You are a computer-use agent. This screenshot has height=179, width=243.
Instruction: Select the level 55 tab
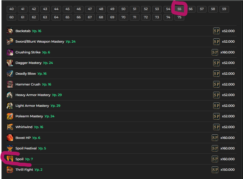179,9
